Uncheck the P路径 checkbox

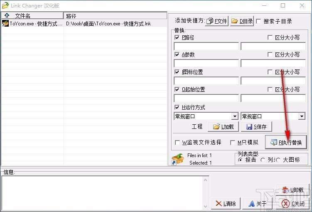click(x=177, y=37)
